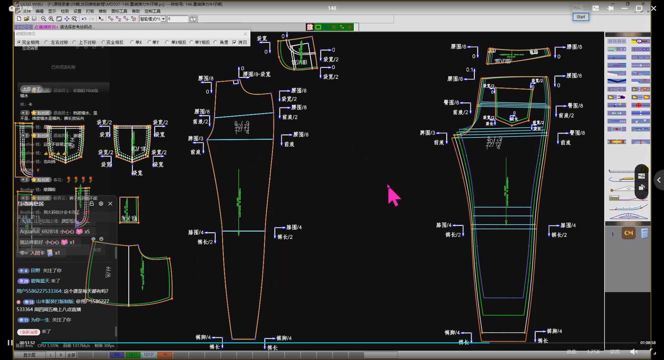
Task: Select the horizontal double arrow tool icon
Action: click(617, 113)
